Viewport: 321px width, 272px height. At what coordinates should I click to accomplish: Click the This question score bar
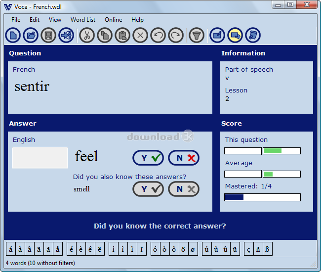(x=262, y=151)
